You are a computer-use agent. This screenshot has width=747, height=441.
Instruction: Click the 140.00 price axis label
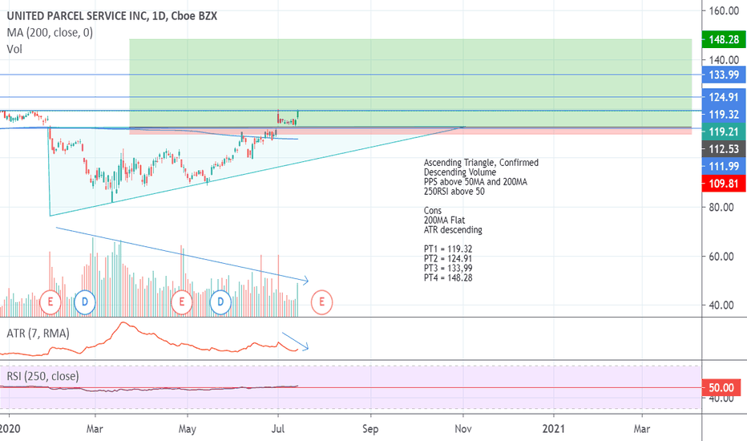pyautogui.click(x=724, y=60)
